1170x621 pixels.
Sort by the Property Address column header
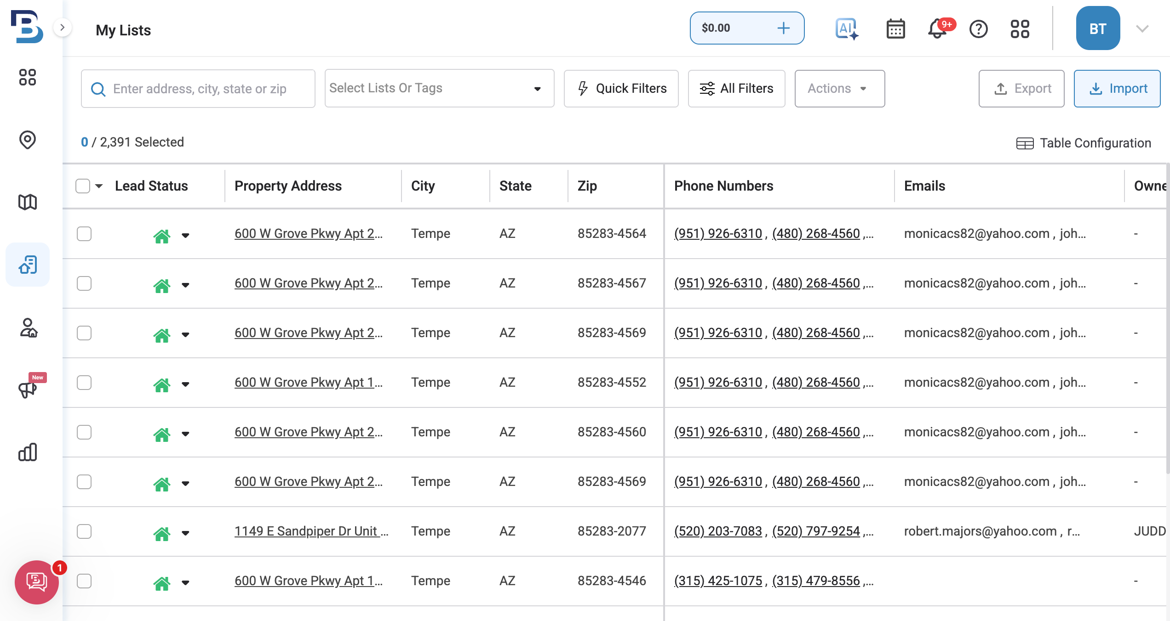(x=288, y=186)
